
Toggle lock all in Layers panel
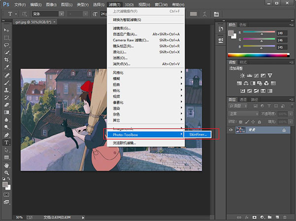259,122
